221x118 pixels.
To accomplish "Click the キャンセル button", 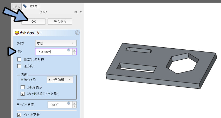I will (x=60, y=22).
